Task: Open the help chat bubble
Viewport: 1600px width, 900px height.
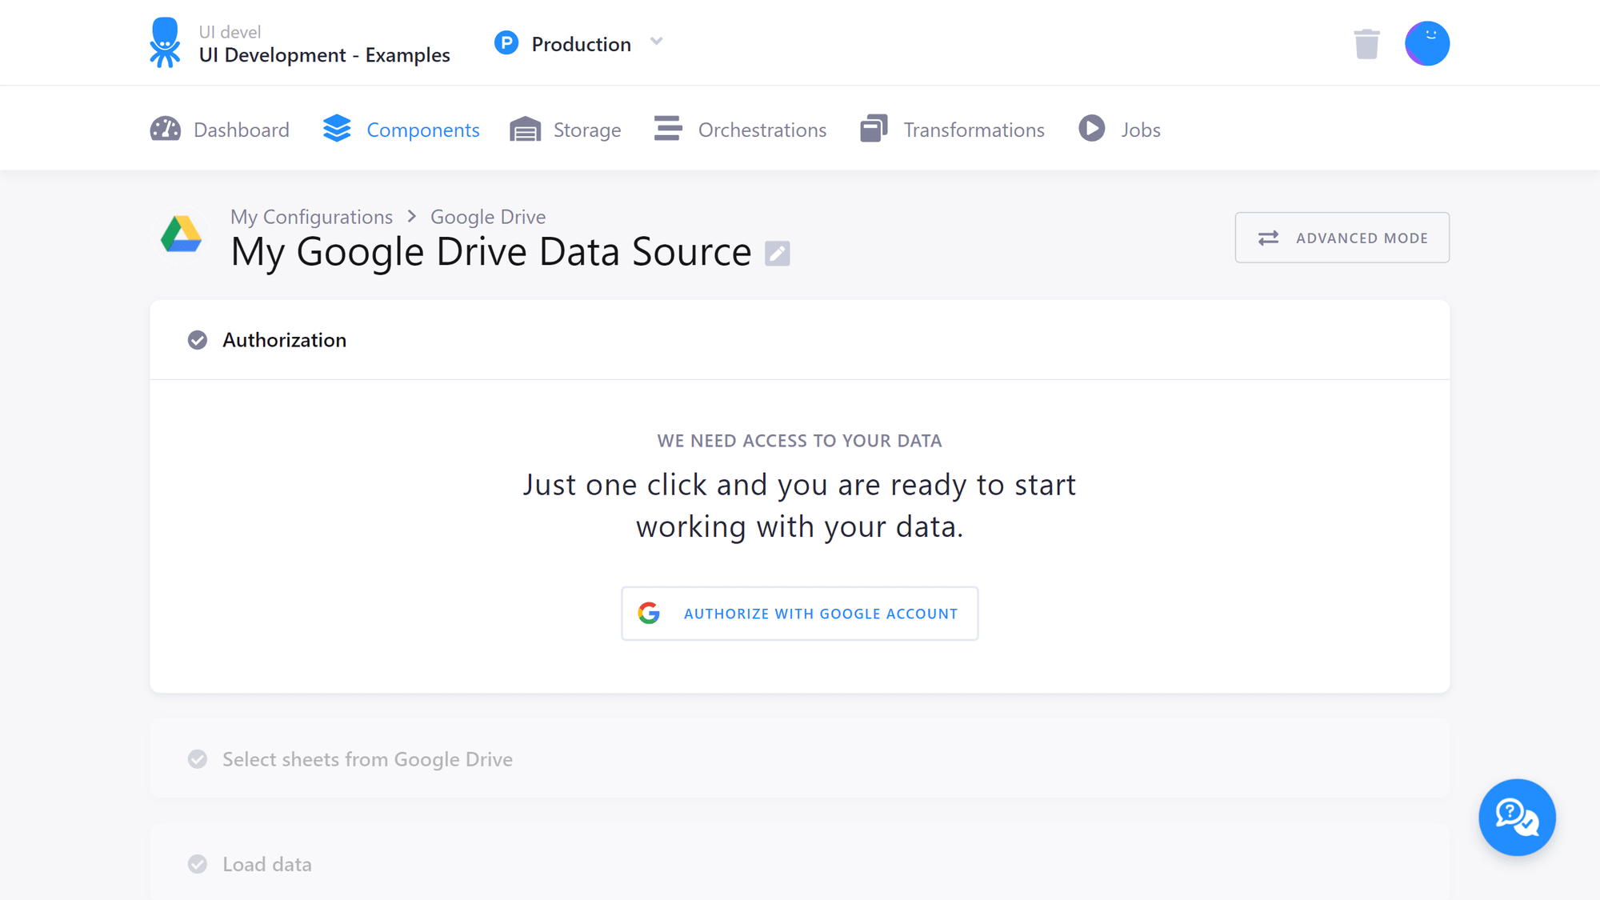Action: click(1517, 818)
